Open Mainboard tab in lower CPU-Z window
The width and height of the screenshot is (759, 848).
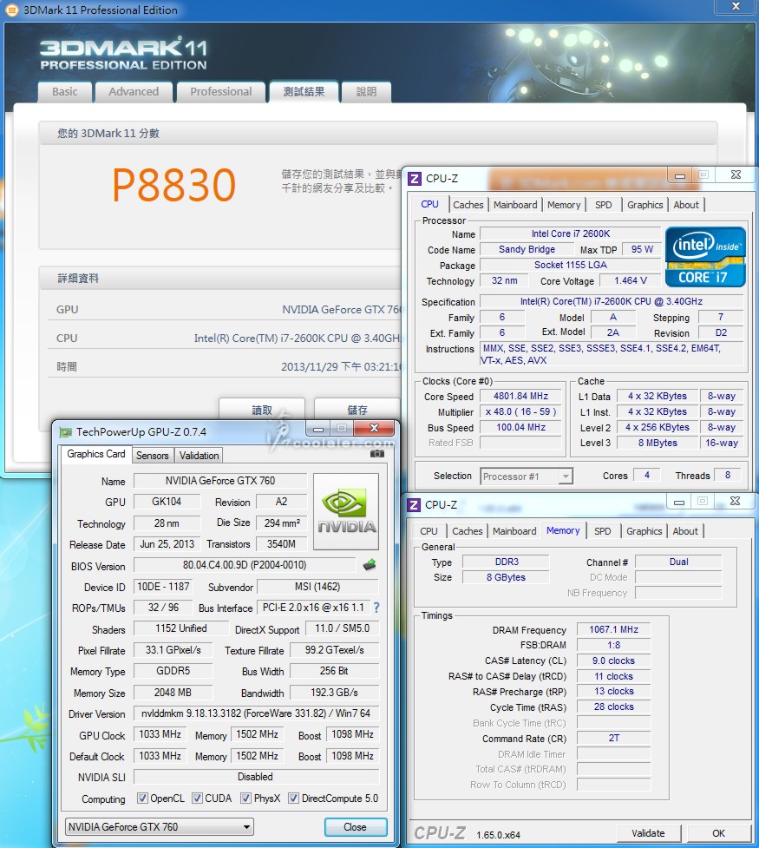pos(514,531)
